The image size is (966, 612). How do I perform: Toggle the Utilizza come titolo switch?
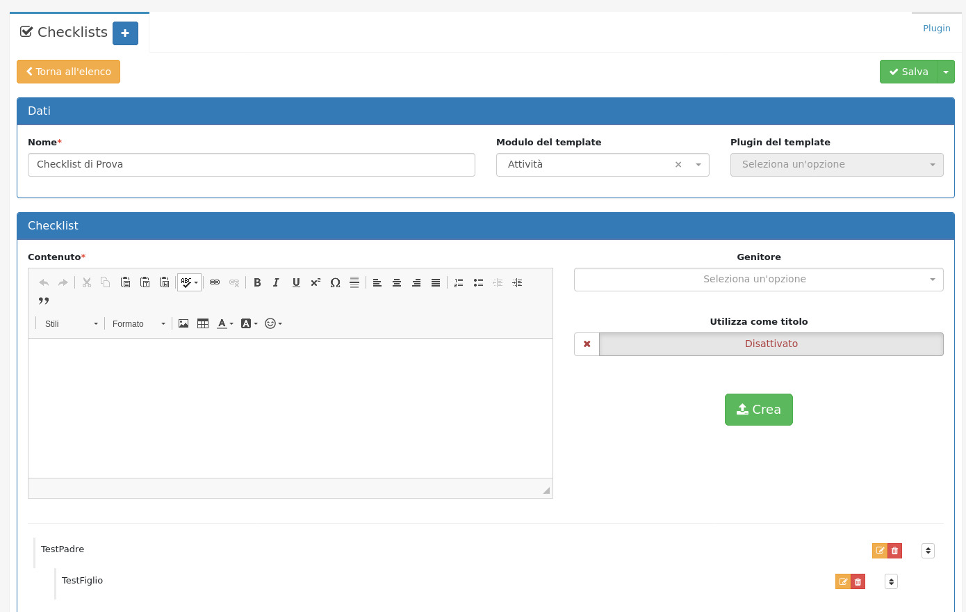(759, 344)
